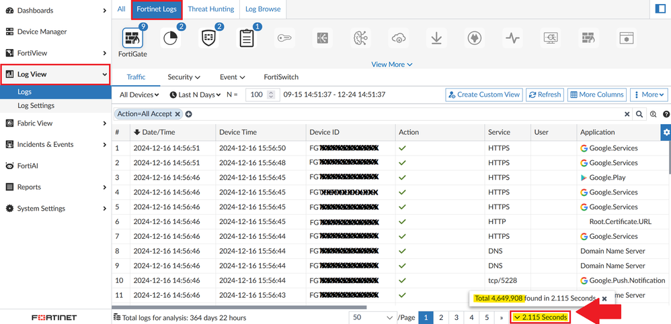The height and width of the screenshot is (324, 671).
Task: Close the Total found popup
Action: pyautogui.click(x=604, y=299)
